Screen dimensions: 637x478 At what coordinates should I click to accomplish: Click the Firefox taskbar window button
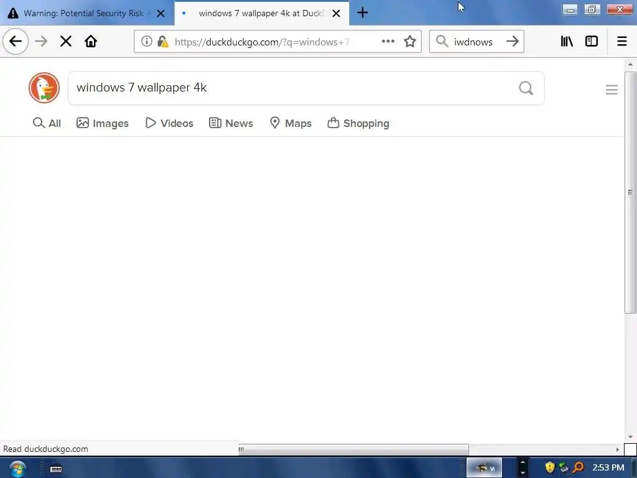484,468
